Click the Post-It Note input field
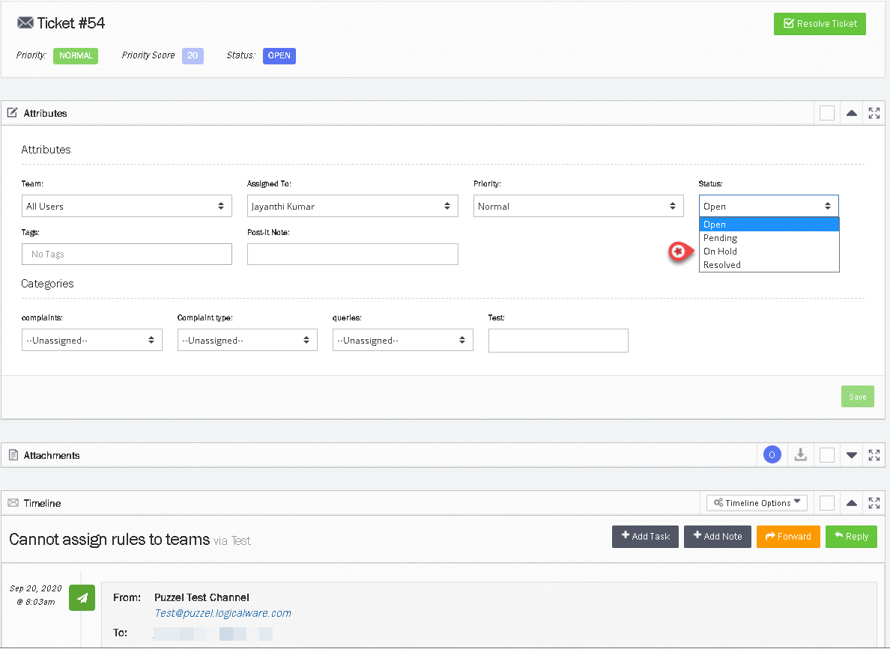Screen dimensions: 890x649 click(x=352, y=255)
